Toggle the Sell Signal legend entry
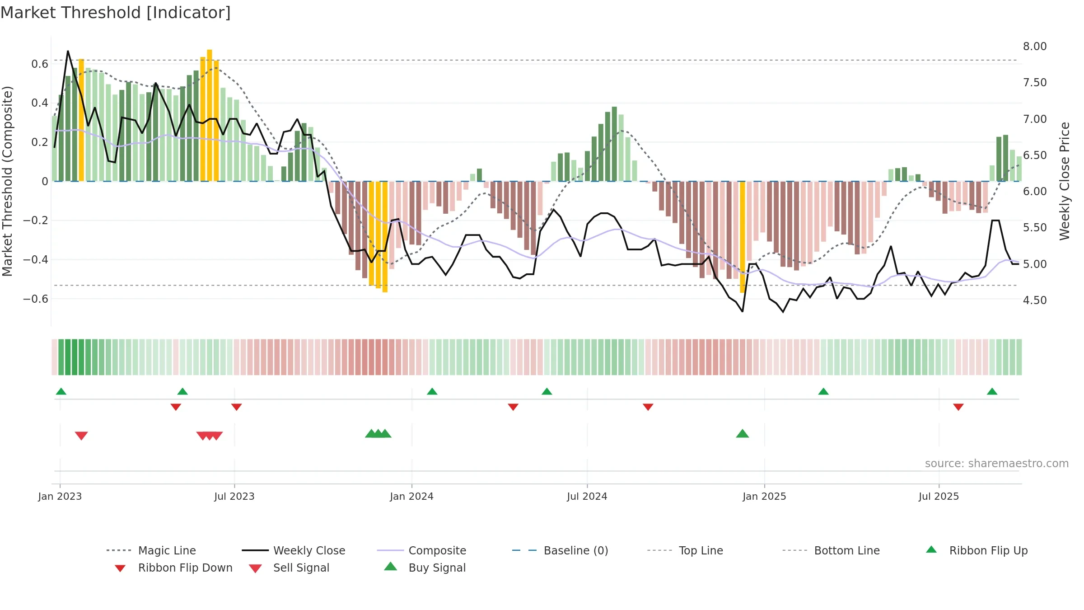Viewport: 1084px width, 610px height. (x=289, y=568)
